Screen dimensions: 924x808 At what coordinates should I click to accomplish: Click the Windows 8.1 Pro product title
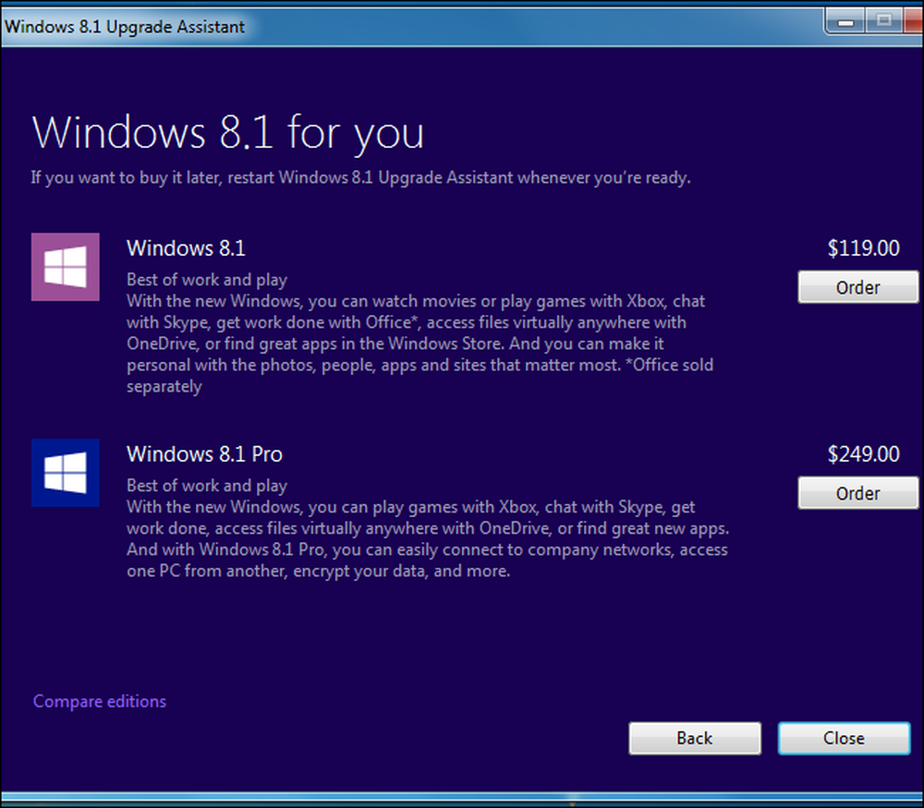click(x=204, y=454)
